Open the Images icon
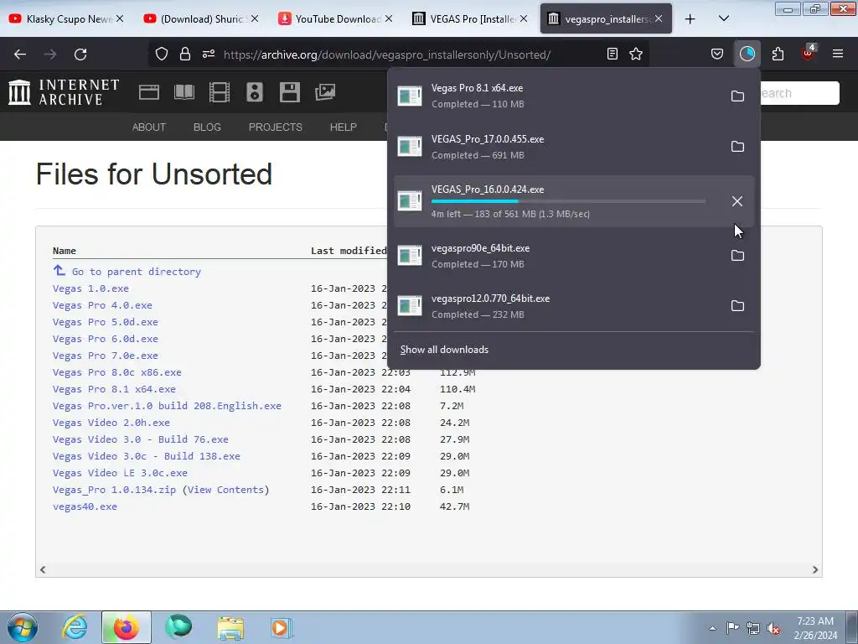This screenshot has height=644, width=858. pos(325,92)
